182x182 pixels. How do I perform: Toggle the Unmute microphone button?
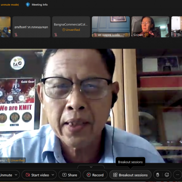6,175
